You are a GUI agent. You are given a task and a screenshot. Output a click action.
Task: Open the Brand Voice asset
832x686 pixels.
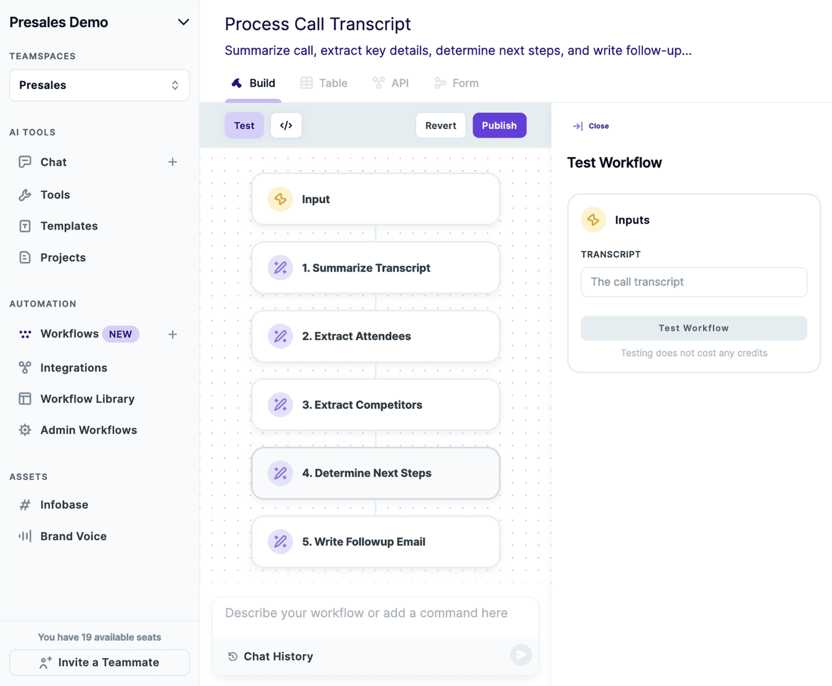72,536
